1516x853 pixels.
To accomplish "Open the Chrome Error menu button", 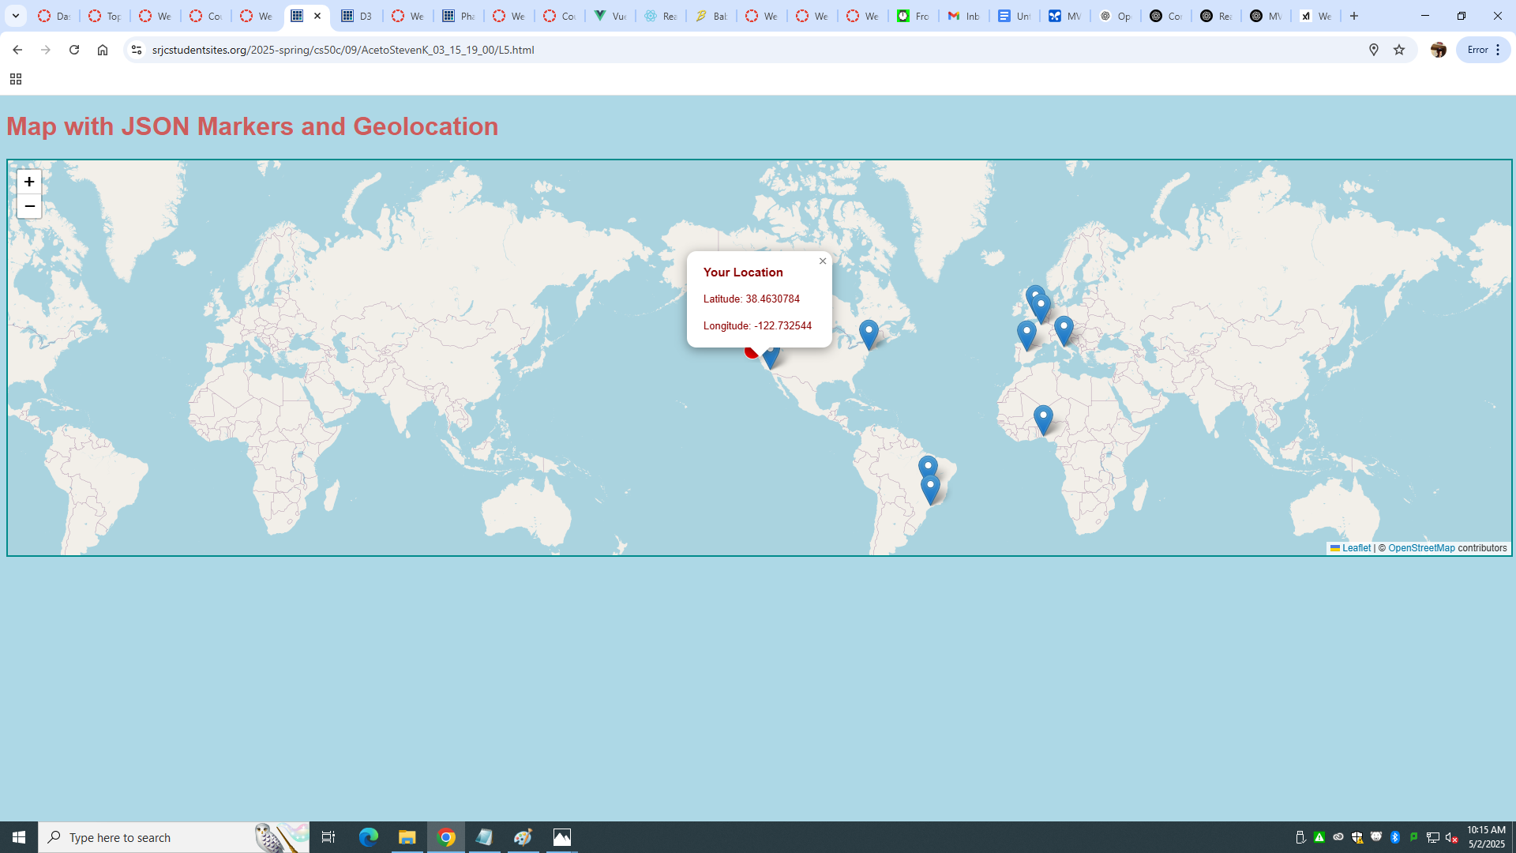I will click(1483, 50).
